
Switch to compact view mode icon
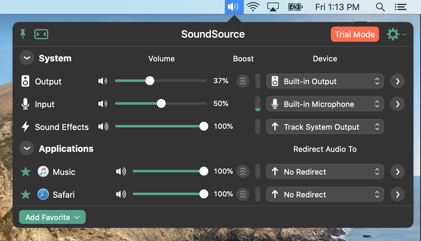[x=41, y=34]
